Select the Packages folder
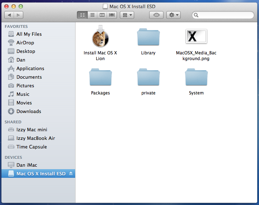Viewport: 259px width, 205px height. tap(101, 77)
